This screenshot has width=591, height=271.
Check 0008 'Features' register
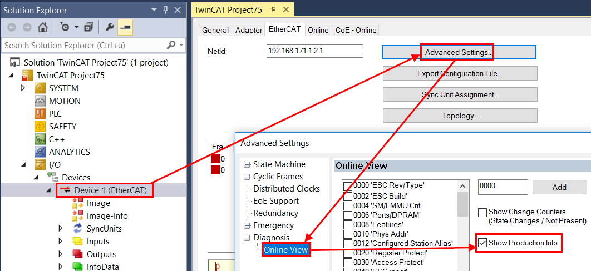click(347, 225)
